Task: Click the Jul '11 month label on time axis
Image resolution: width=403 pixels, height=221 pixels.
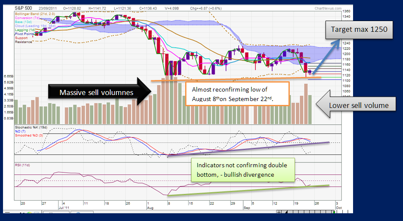Action: (64, 208)
